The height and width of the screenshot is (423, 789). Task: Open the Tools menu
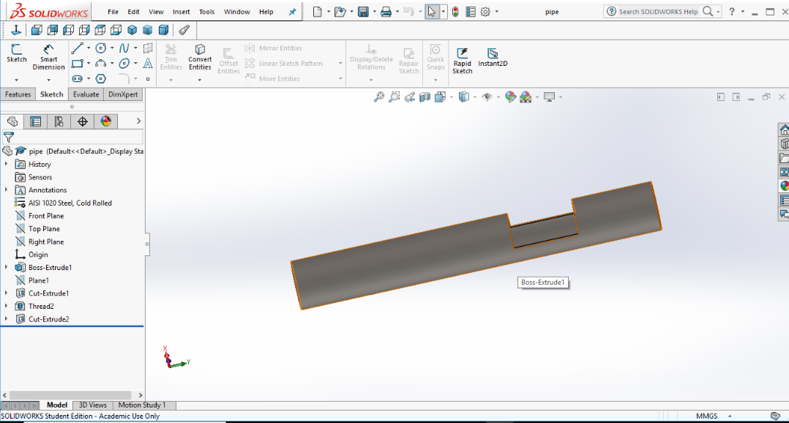click(207, 12)
